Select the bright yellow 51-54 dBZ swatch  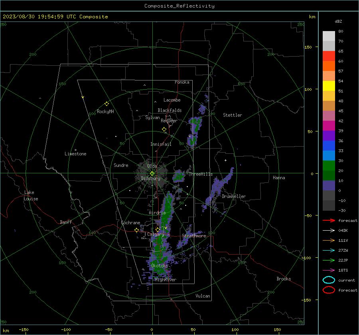[329, 86]
